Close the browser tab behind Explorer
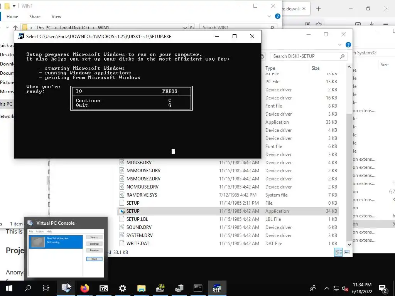Screen dimensions: 395x296 (304, 8)
